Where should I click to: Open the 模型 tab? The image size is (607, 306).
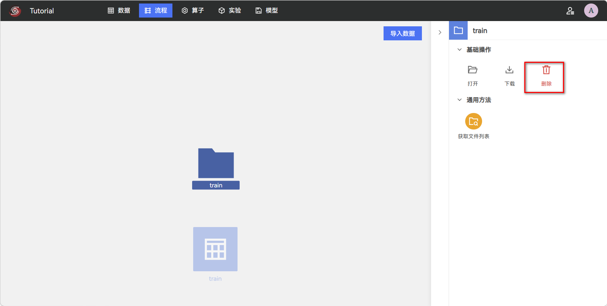click(x=267, y=11)
